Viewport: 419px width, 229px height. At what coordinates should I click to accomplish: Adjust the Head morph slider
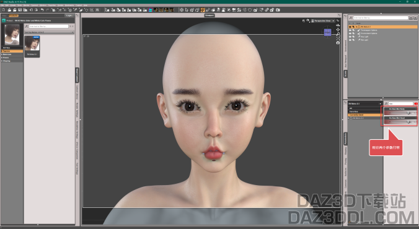point(400,122)
